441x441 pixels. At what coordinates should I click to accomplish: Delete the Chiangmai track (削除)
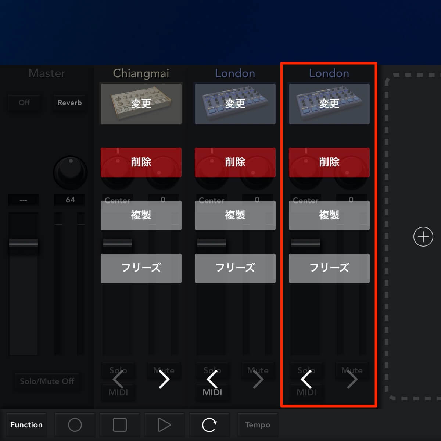point(141,162)
